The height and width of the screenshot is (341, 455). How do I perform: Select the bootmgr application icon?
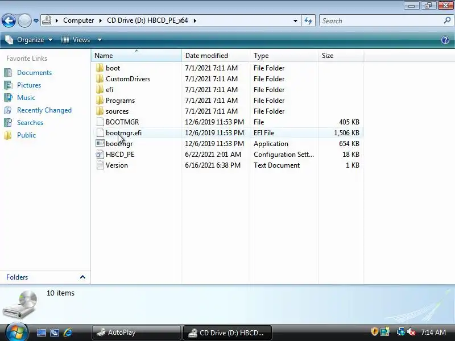click(100, 143)
